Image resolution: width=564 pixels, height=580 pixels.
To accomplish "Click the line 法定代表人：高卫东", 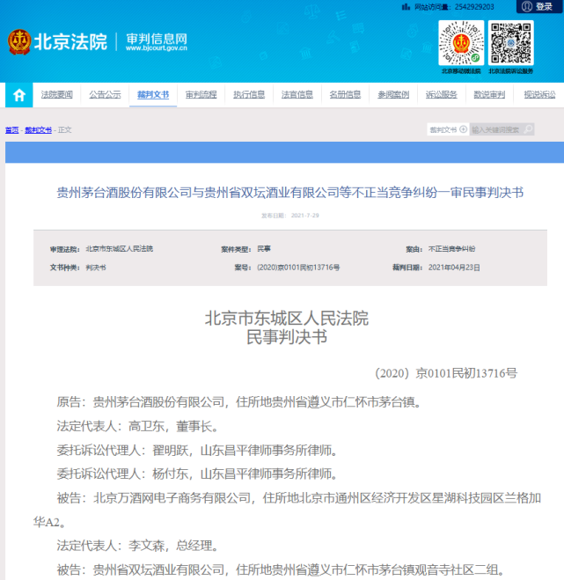I will tap(137, 426).
